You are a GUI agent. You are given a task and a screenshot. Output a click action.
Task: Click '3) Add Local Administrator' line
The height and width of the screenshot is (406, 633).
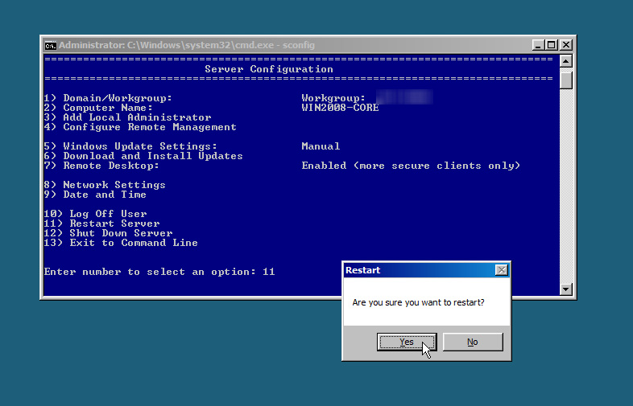[x=127, y=117]
